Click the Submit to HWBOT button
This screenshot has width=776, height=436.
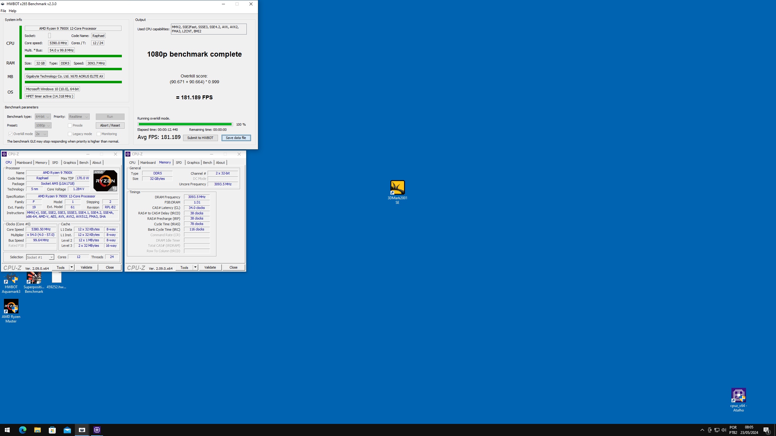click(200, 138)
